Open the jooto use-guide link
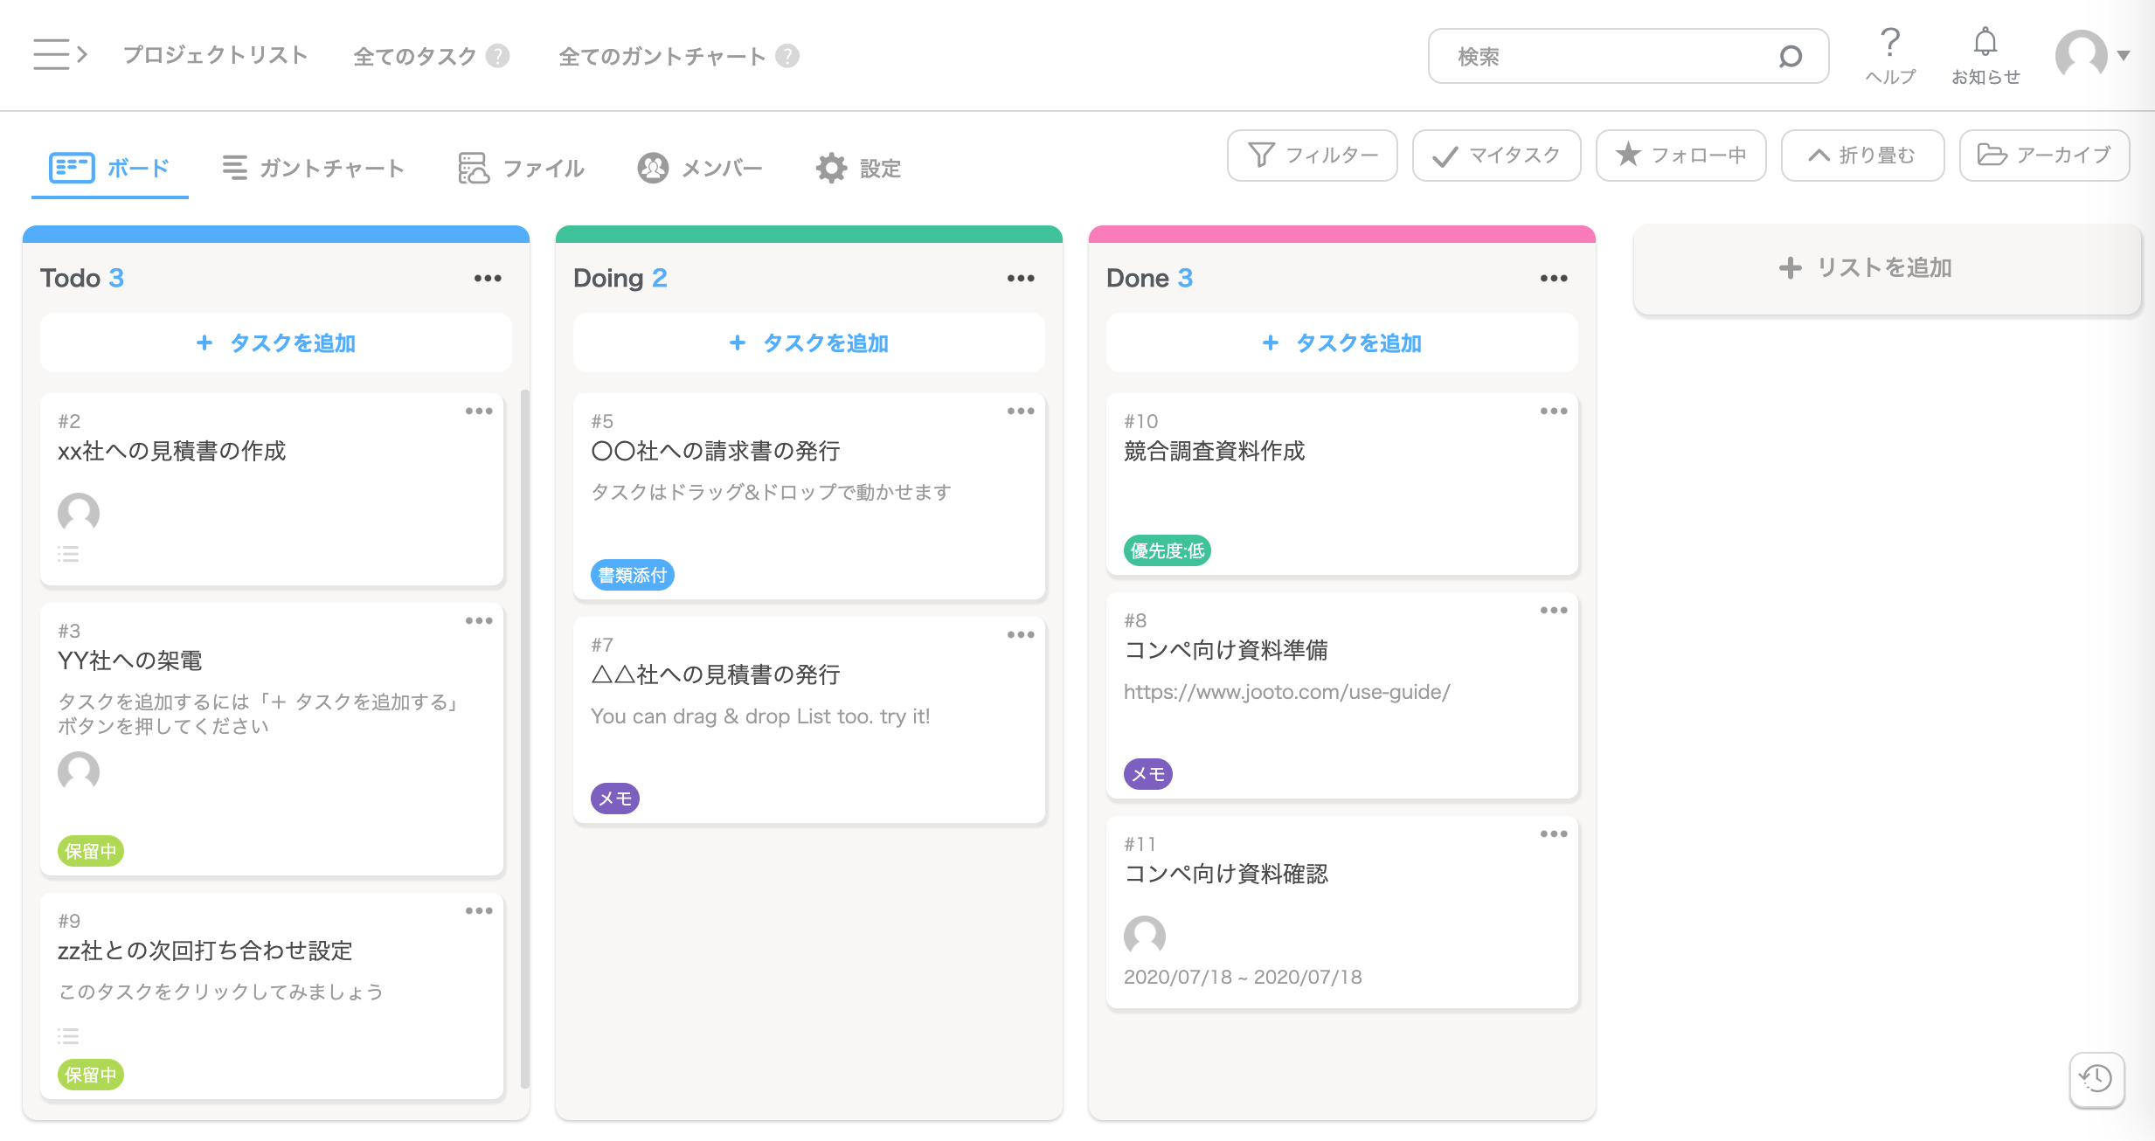 pos(1286,692)
